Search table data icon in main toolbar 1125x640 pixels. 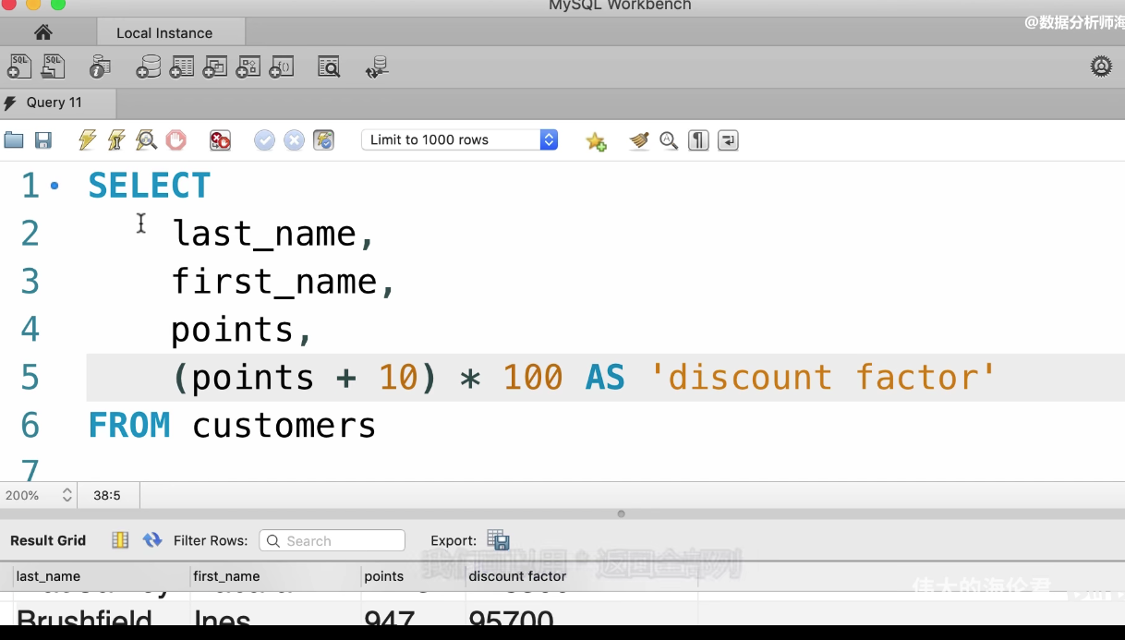coord(329,66)
